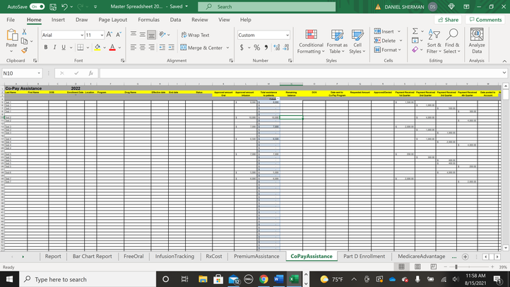510x287 pixels.
Task: Increase indent of cell content
Action: tap(171, 47)
